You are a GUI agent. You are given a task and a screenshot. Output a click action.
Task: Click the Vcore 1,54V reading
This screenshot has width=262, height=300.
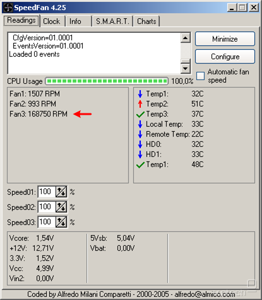(32, 238)
